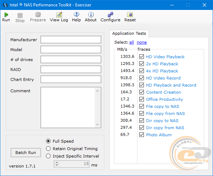Minimize the Exerciser window
Viewport: 213px width, 176px height.
172,5
